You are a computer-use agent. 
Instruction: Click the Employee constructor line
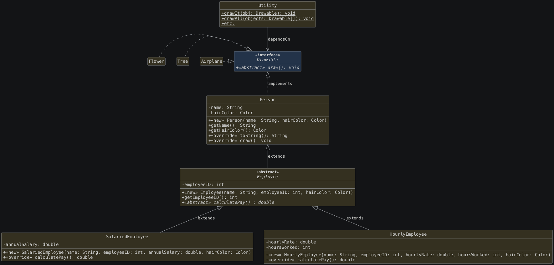[x=268, y=192]
